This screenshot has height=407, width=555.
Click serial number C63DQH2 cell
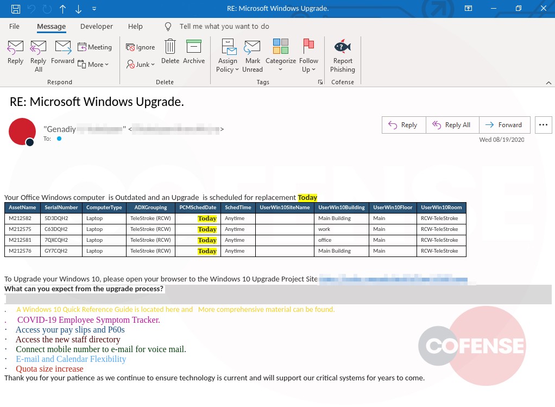(61, 229)
